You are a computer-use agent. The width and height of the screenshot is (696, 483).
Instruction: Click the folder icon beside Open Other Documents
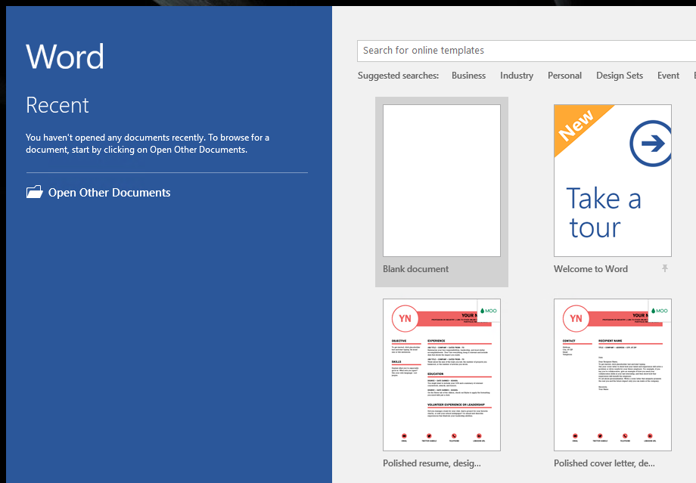pos(34,192)
